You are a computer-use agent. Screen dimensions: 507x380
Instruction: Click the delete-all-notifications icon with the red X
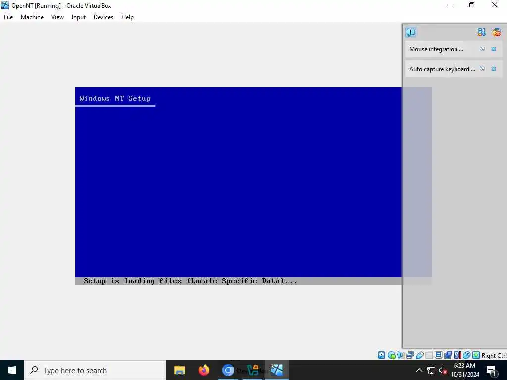pyautogui.click(x=496, y=32)
